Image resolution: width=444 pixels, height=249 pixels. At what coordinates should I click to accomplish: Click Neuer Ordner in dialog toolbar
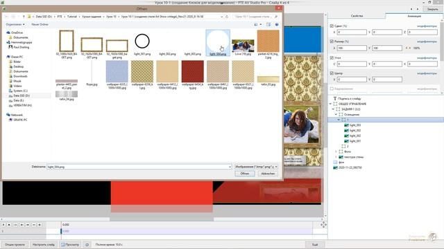click(x=40, y=25)
